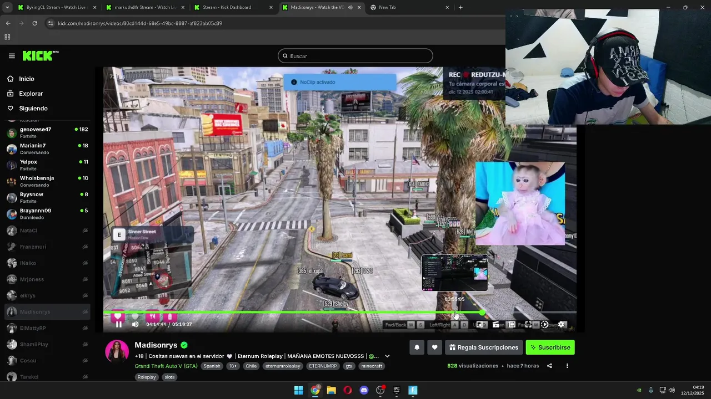711x399 pixels.
Task: Open genovese47 channel in the sidebar
Action: (x=47, y=132)
